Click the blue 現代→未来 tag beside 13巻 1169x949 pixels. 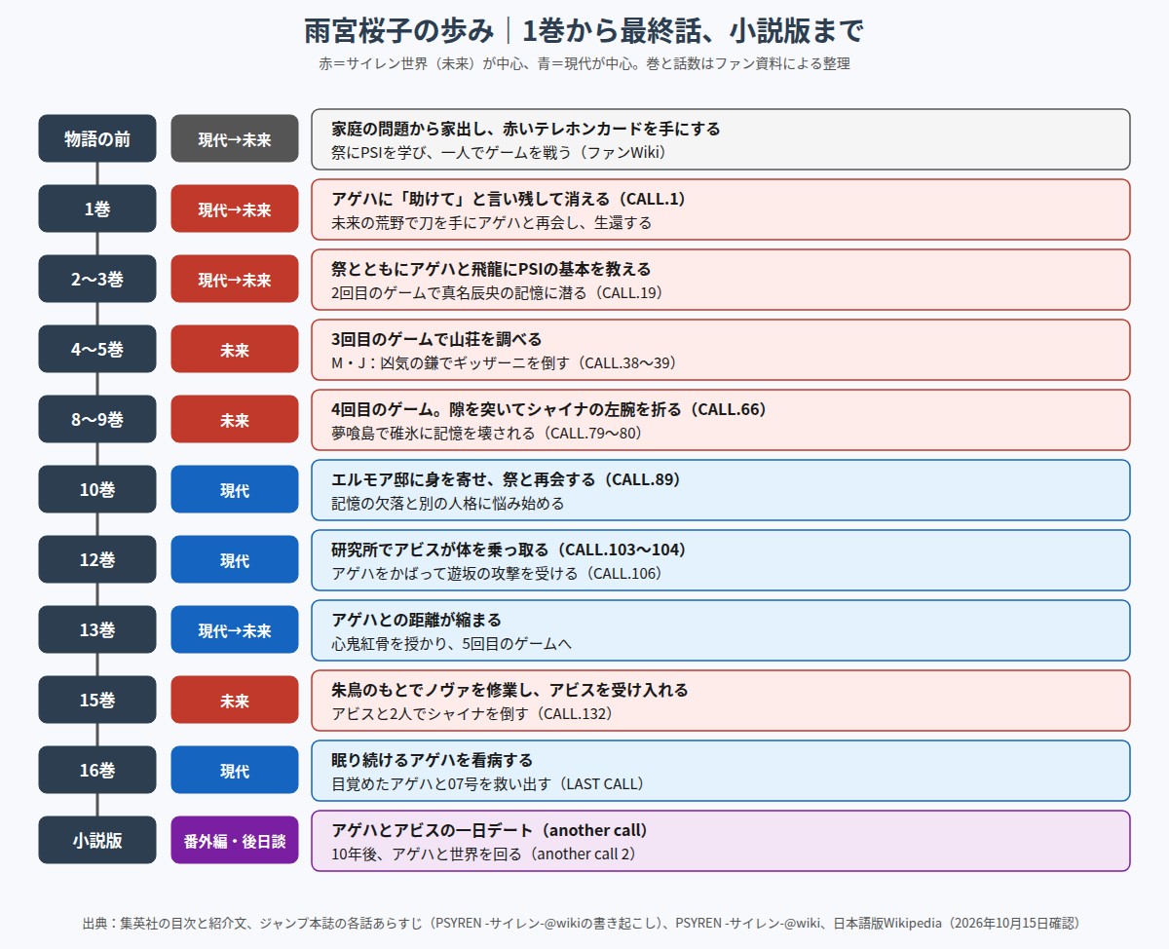[235, 629]
